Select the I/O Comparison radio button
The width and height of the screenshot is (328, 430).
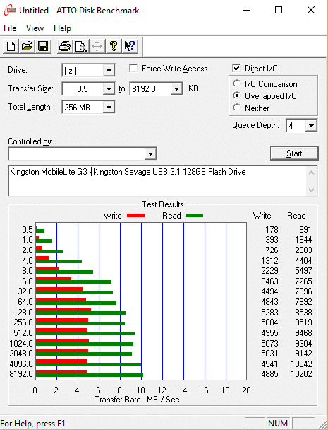(x=236, y=83)
